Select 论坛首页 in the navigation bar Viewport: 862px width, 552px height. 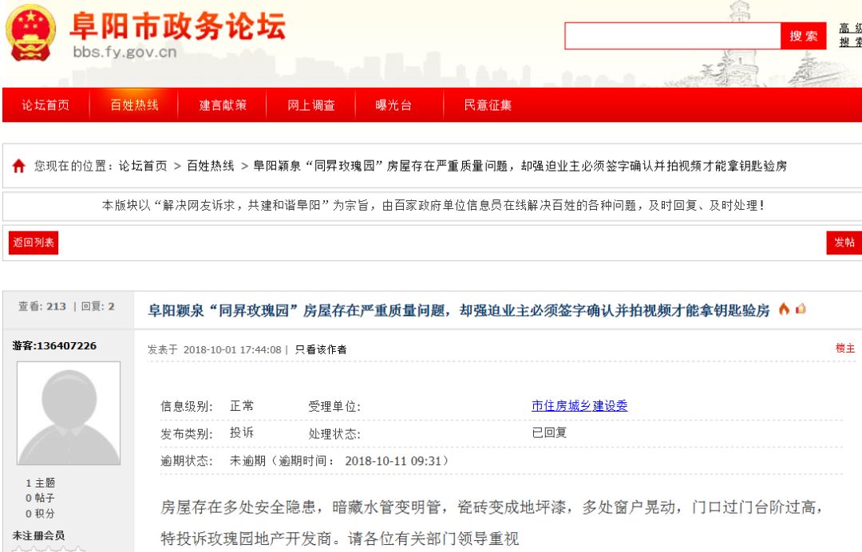(45, 104)
